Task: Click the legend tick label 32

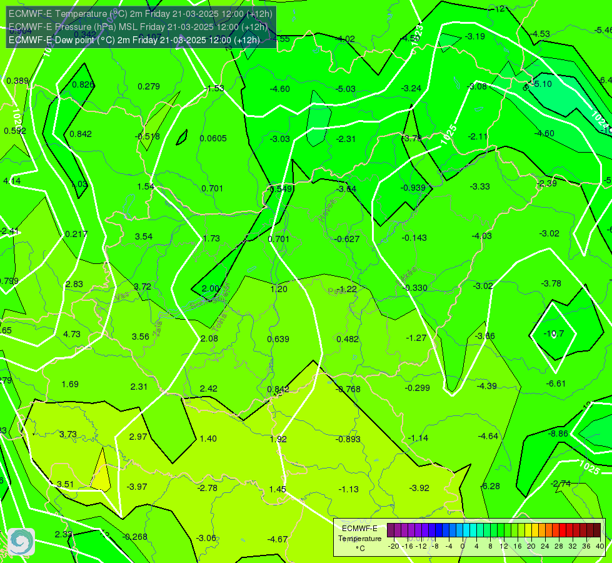Action: click(572, 546)
